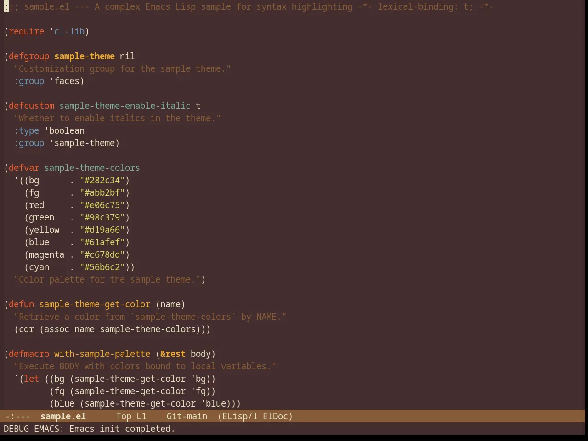Click the ELisp/l major mode indicator
588x441 pixels.
pos(237,416)
